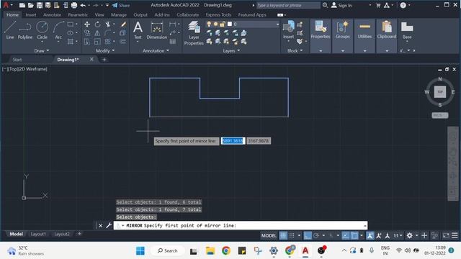Switch to the Start file tab
Viewport: 461px width, 259px height.
tap(17, 60)
